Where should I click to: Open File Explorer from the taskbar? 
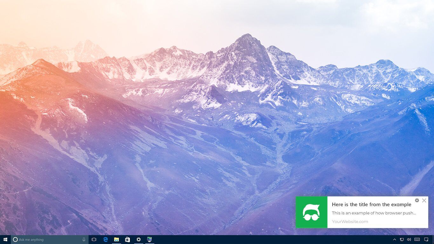click(117, 240)
